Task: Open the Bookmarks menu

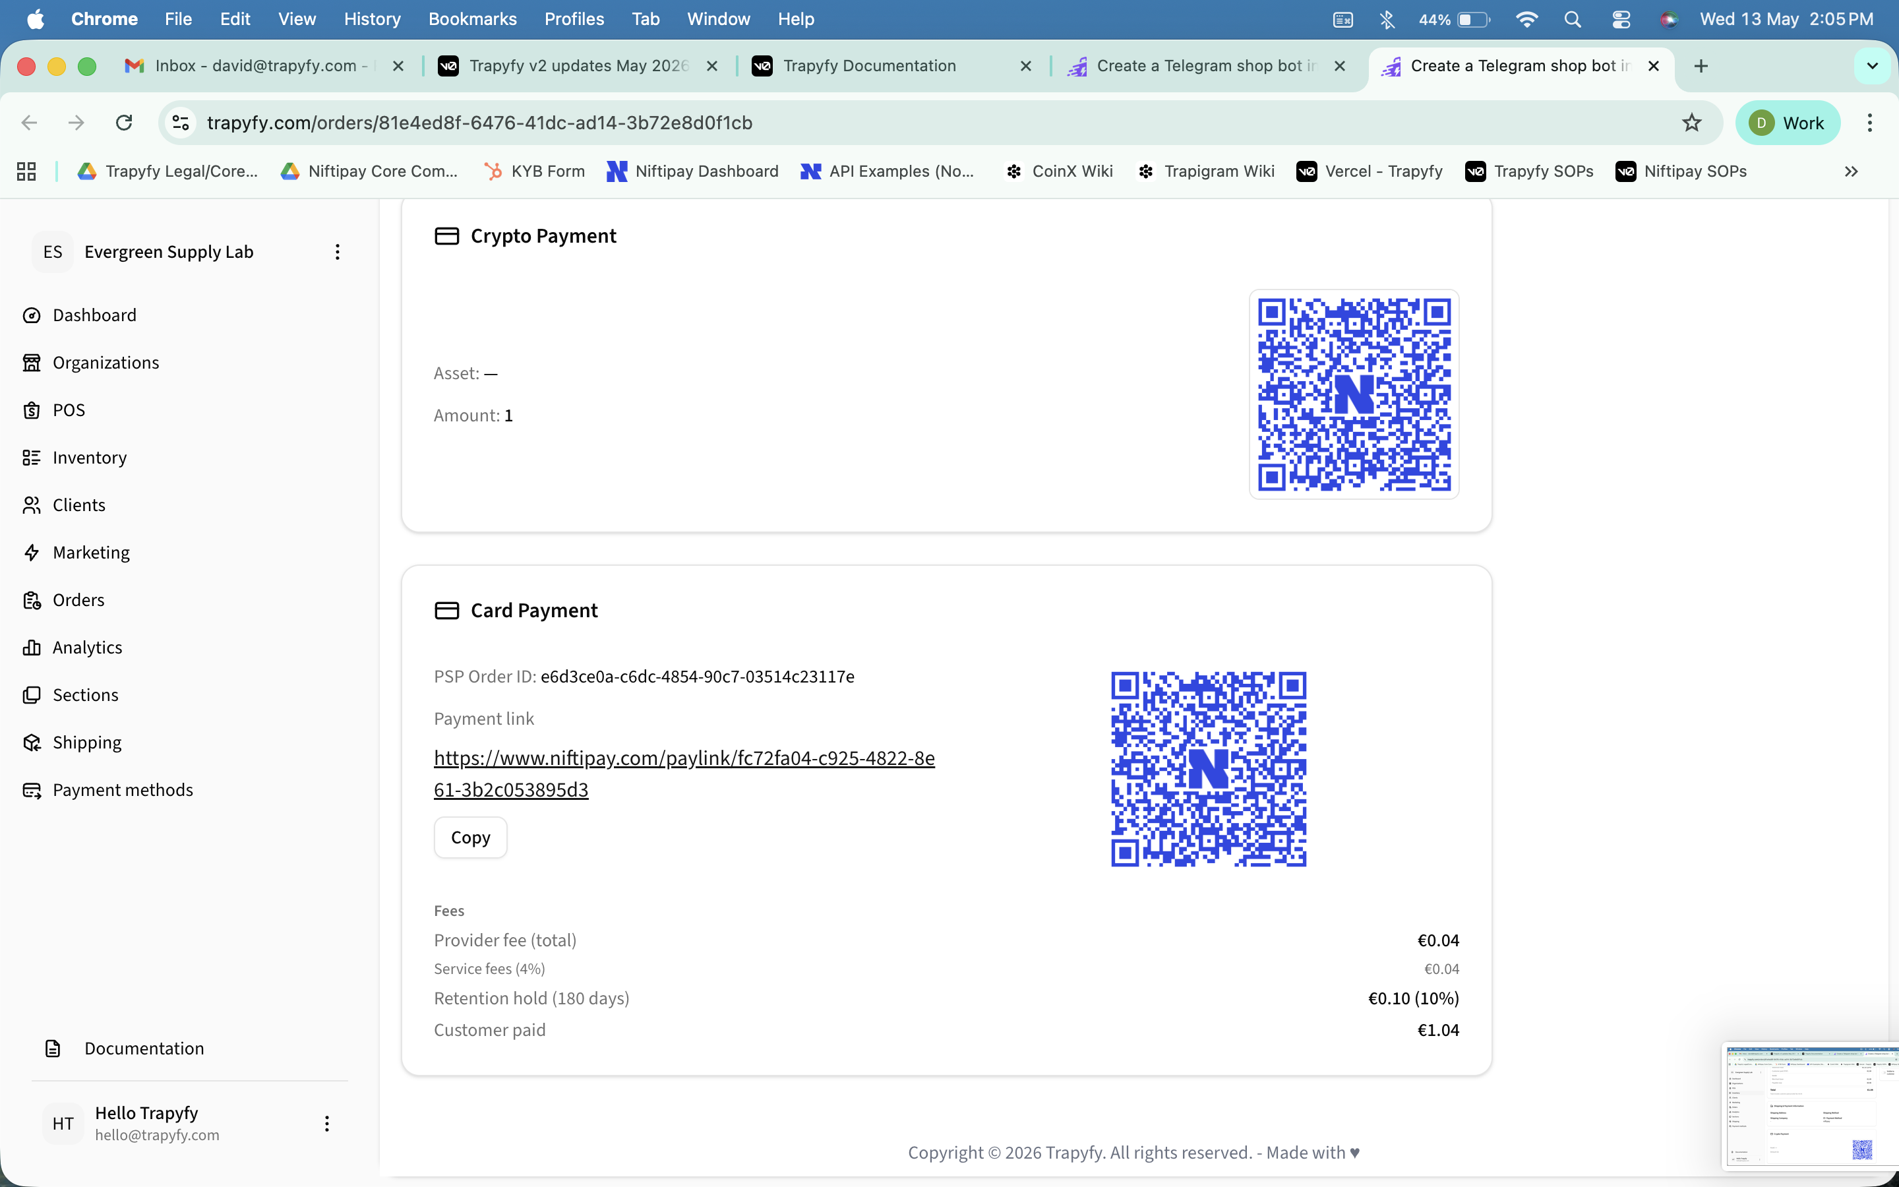Action: pyautogui.click(x=472, y=19)
